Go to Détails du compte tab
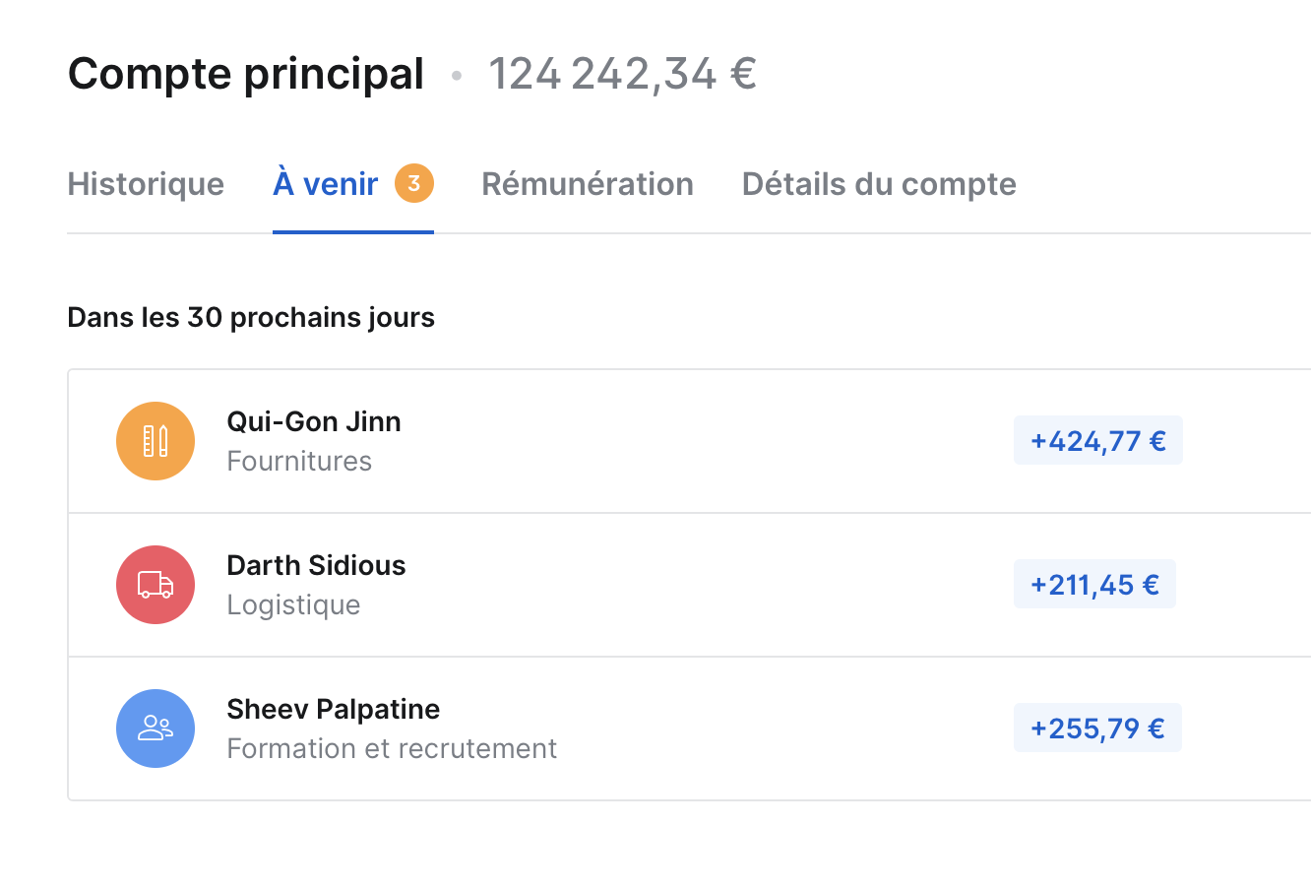The width and height of the screenshot is (1311, 888). tap(879, 184)
